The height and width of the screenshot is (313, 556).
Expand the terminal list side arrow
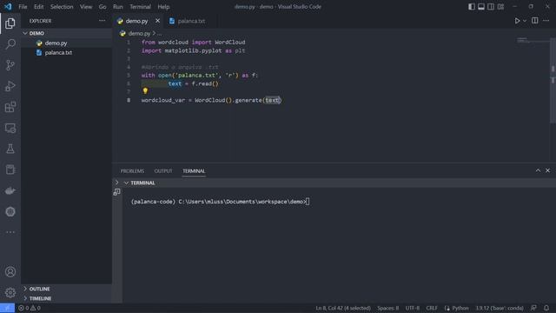click(116, 183)
